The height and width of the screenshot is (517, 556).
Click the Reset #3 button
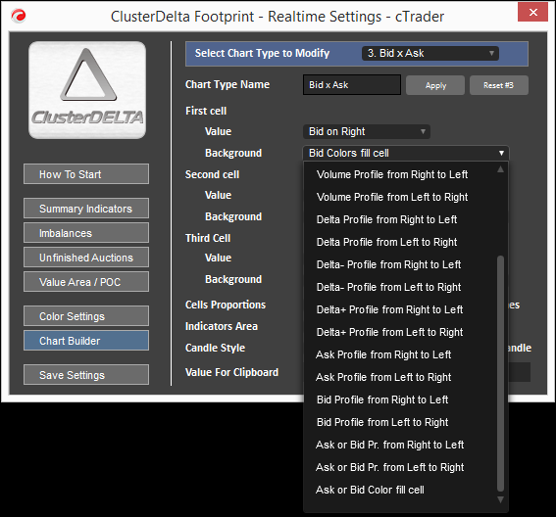498,85
